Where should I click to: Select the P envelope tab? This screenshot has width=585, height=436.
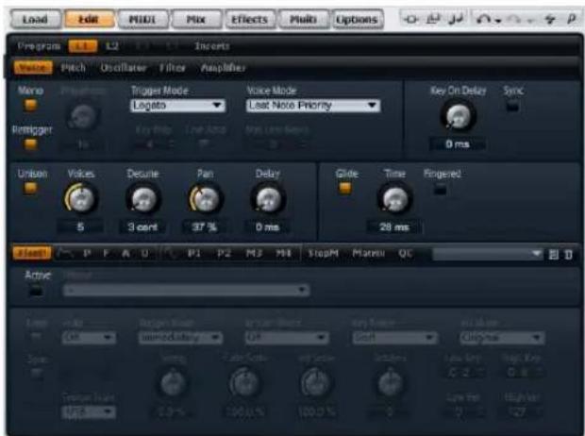pos(87,254)
